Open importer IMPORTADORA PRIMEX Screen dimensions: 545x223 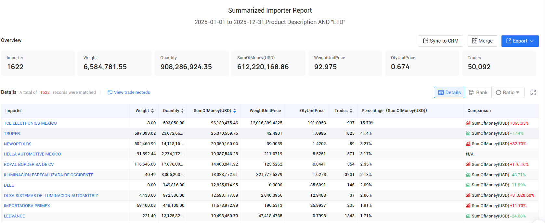pyautogui.click(x=27, y=206)
